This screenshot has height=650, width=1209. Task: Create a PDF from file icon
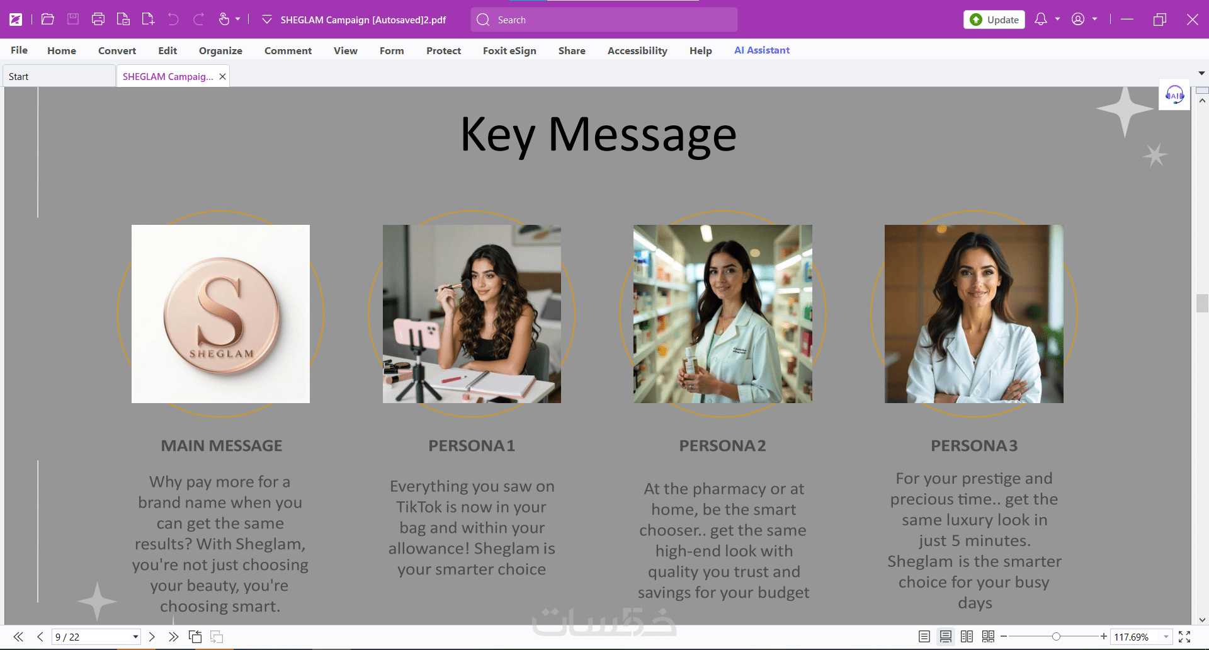pyautogui.click(x=123, y=20)
